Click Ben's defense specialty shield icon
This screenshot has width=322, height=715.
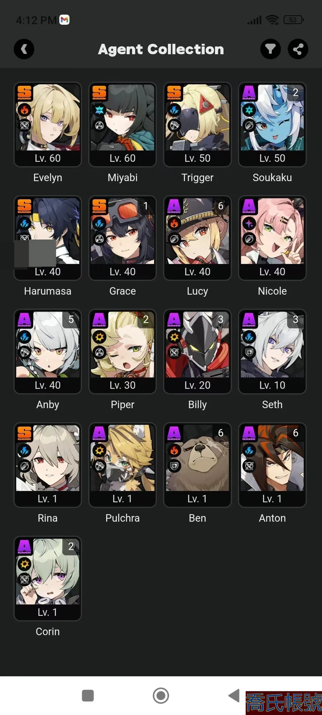coord(174,466)
